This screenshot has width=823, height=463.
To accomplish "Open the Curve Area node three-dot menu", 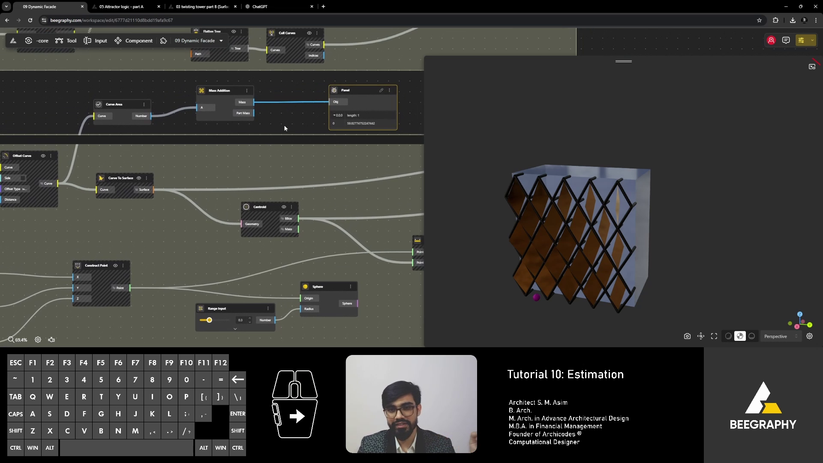I will [144, 104].
